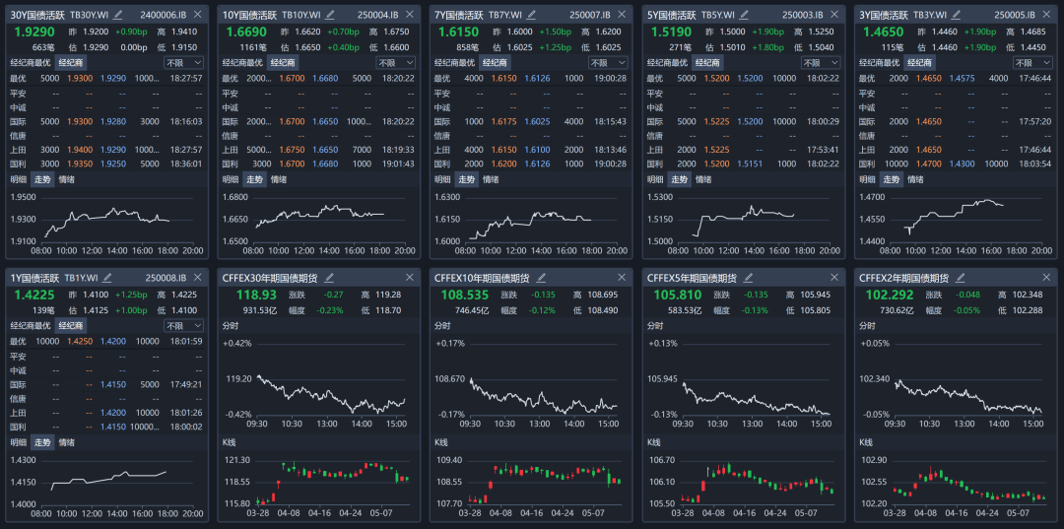Click edit pencil icon for 7Y国债活跃 panel
The height and width of the screenshot is (529, 1064).
(531, 14)
